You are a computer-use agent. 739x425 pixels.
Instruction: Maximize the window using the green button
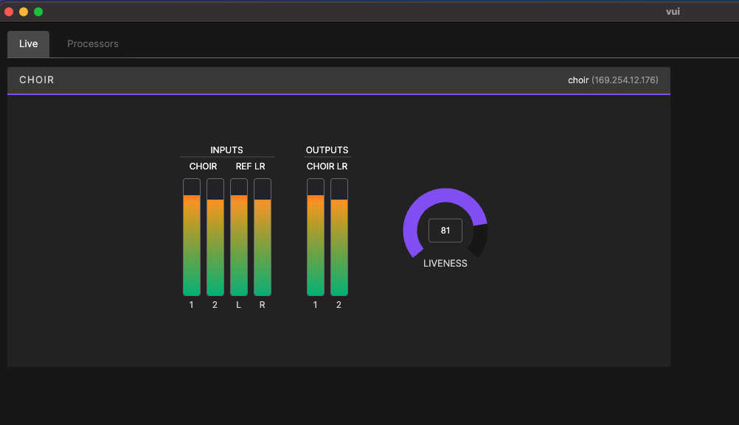coord(38,12)
